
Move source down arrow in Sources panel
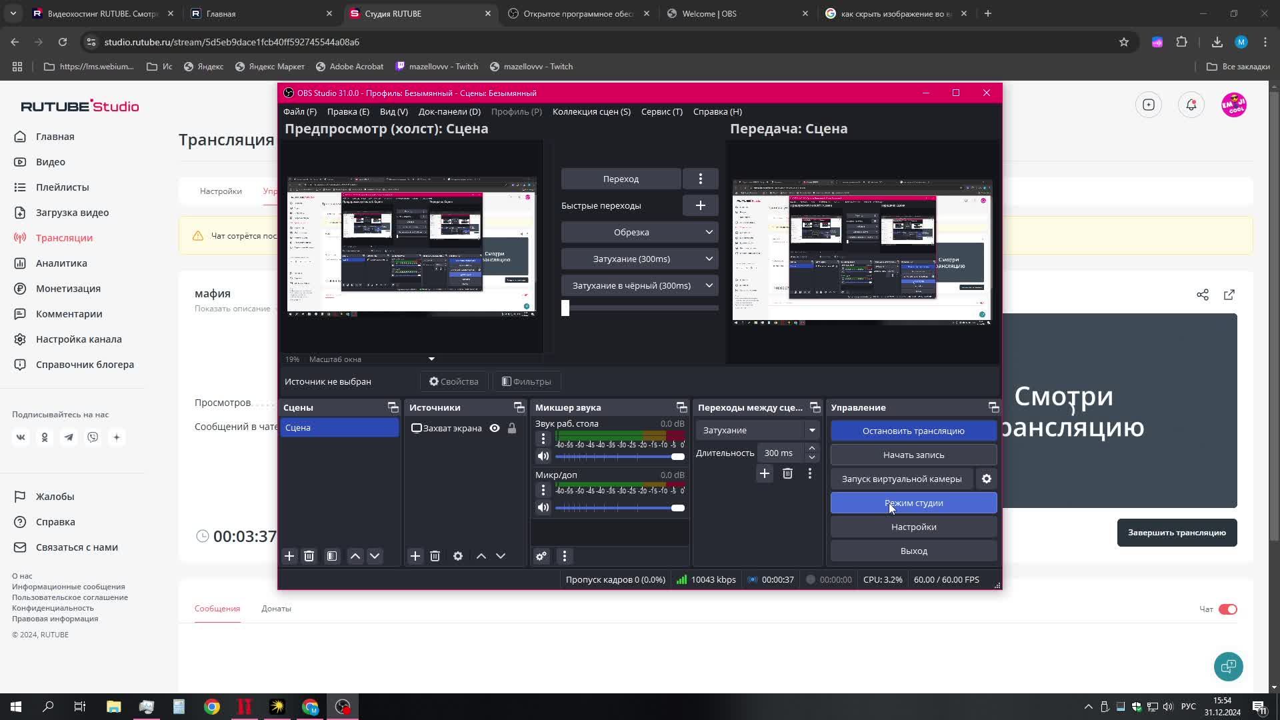[501, 556]
